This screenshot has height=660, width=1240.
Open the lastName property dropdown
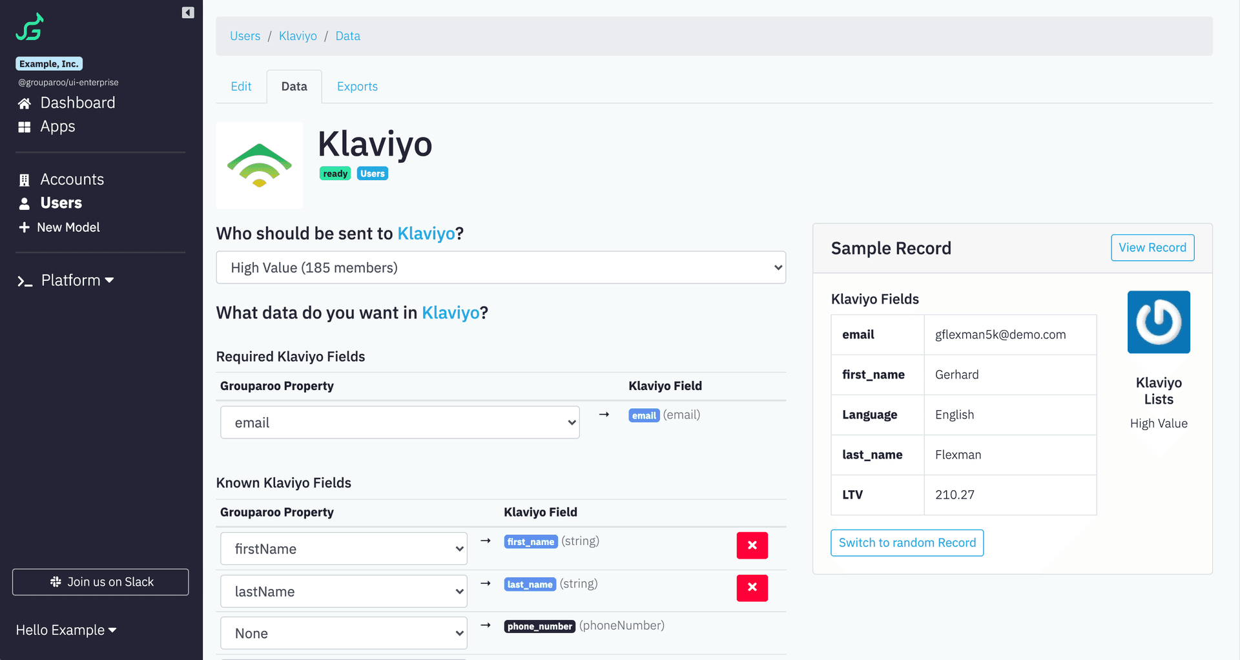(x=344, y=592)
